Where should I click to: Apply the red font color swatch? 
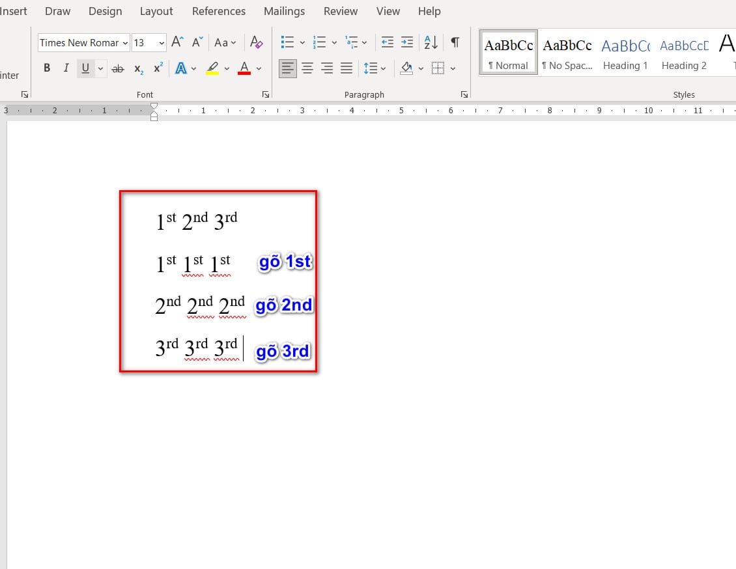coord(244,68)
